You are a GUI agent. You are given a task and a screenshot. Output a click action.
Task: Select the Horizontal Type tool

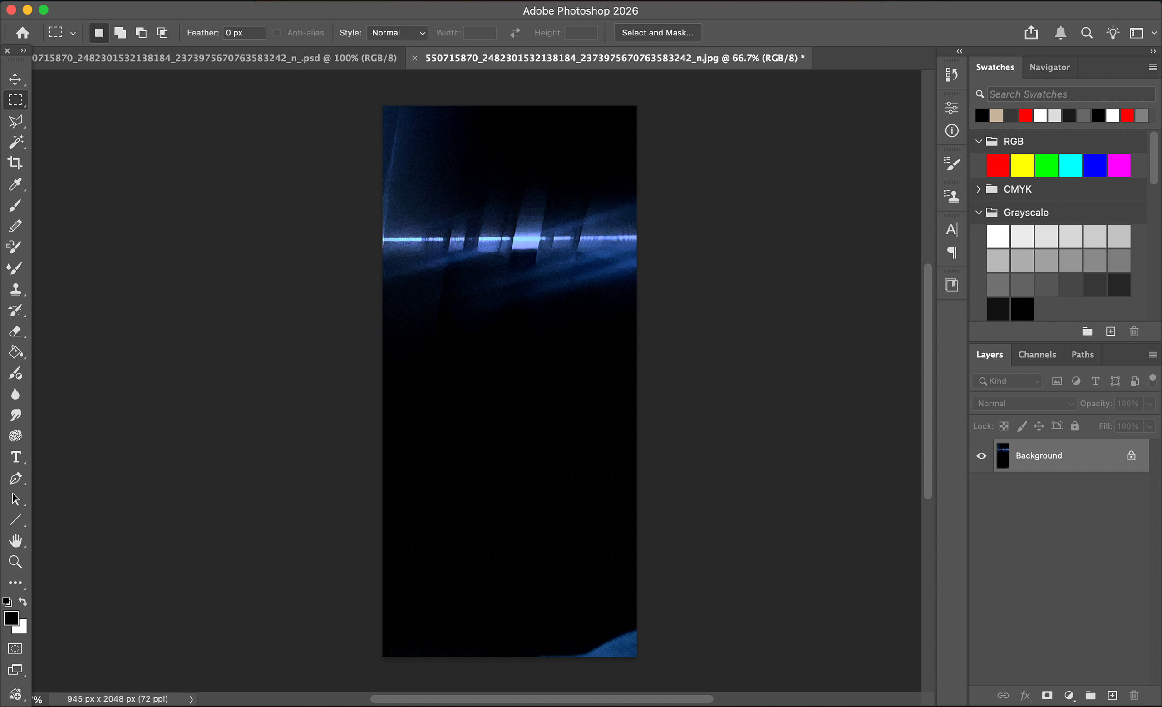pyautogui.click(x=15, y=457)
